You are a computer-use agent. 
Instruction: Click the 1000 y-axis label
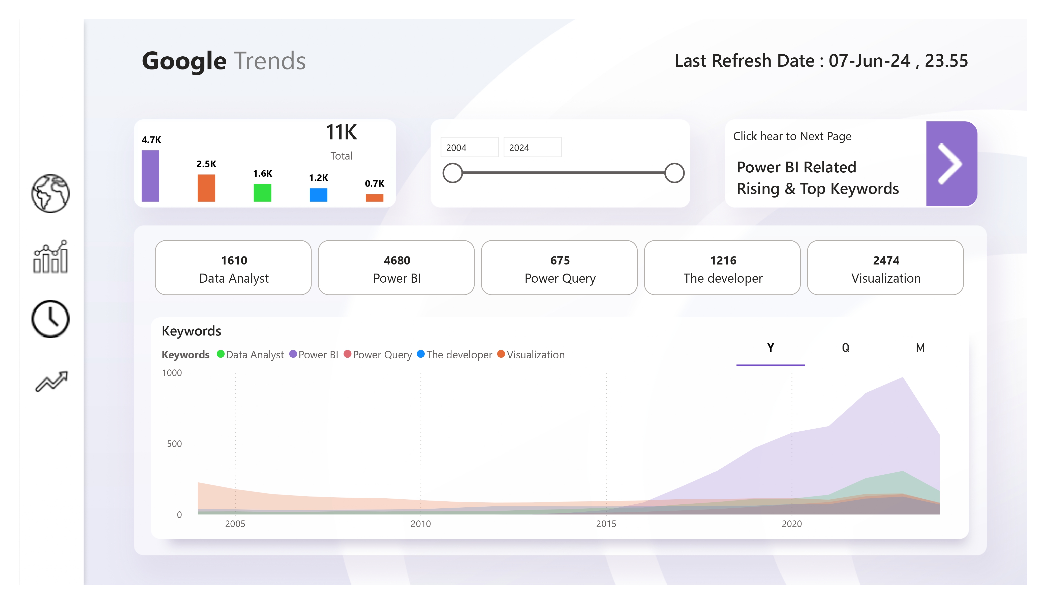(172, 373)
